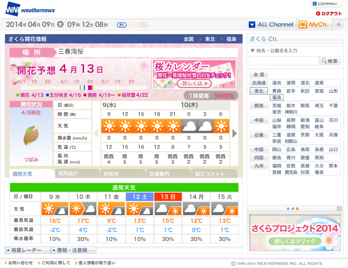The height and width of the screenshot is (268, 348).
Task: Go to 東北 breadcrumb
Action: [210, 39]
